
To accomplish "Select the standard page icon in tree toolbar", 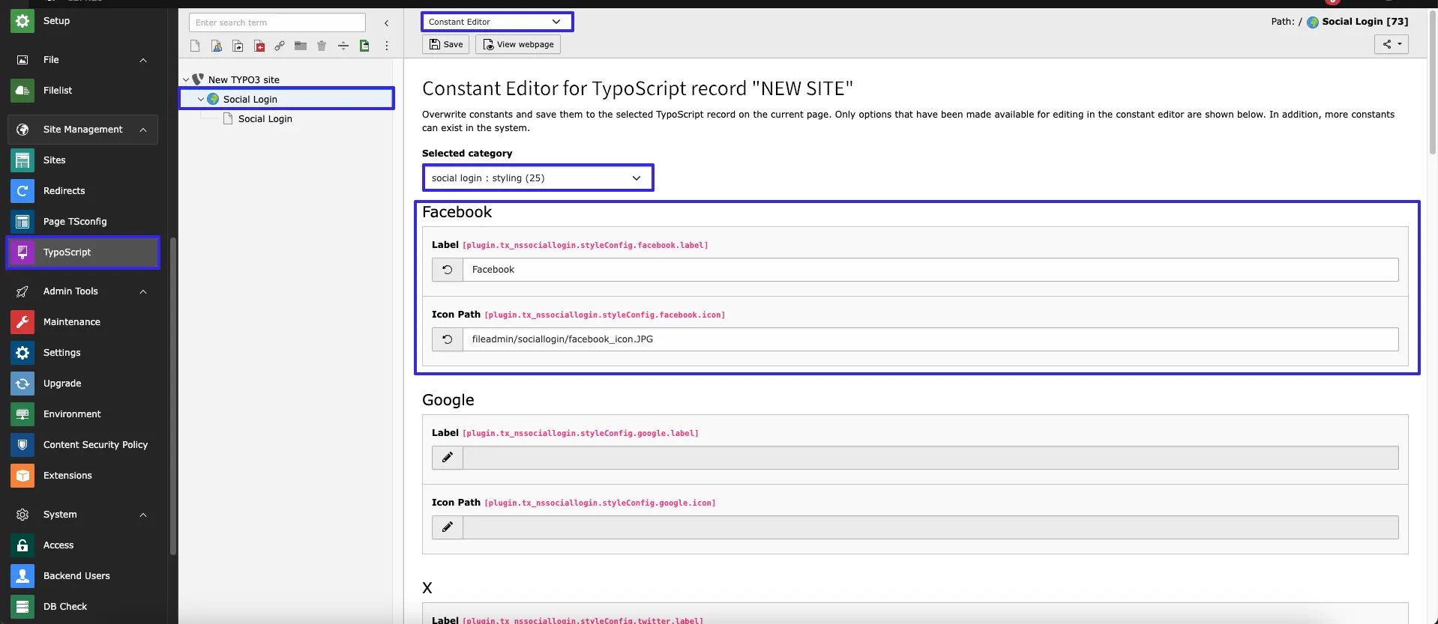I will (195, 46).
